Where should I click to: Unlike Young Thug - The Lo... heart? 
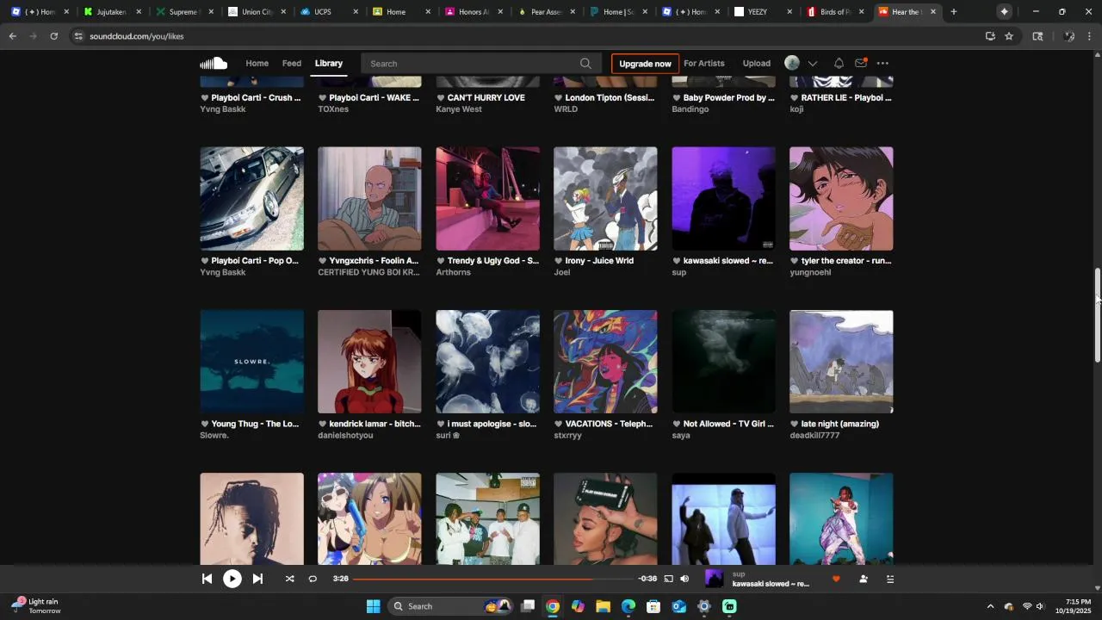coord(205,425)
